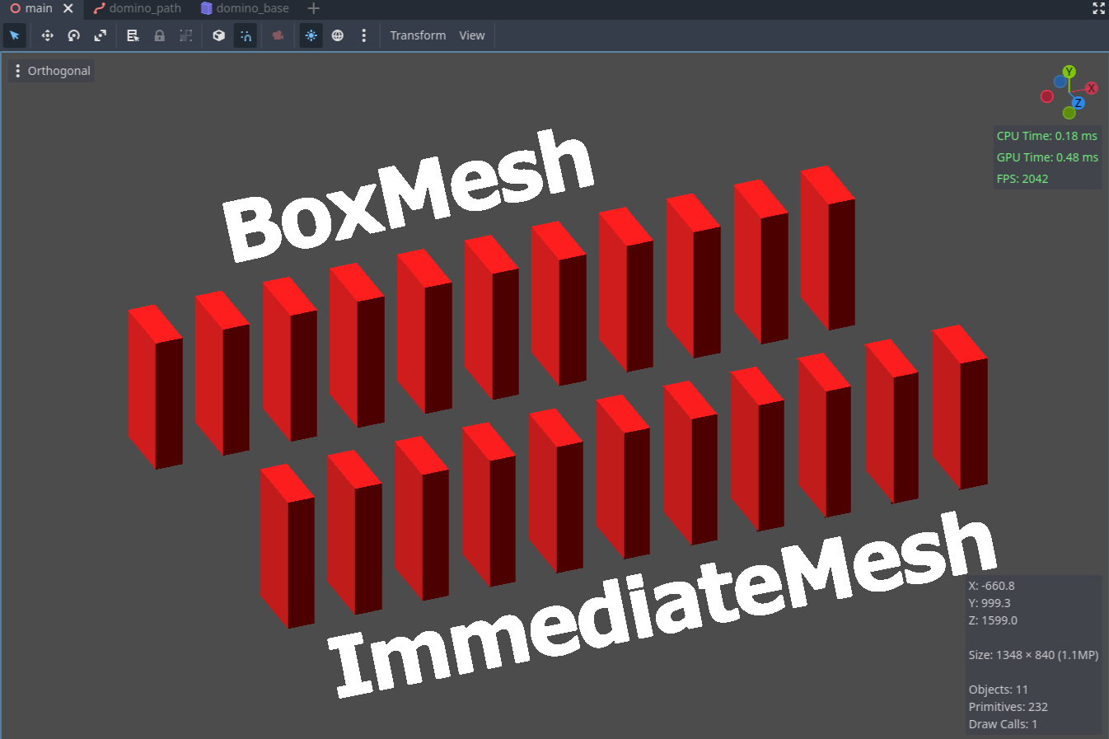Image resolution: width=1109 pixels, height=739 pixels.
Task: Open the Transform menu
Action: (x=418, y=35)
